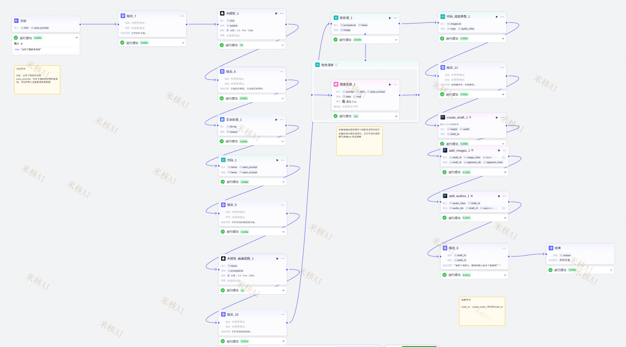The width and height of the screenshot is (626, 347).
Task: Click the info icon beside 批处理体
Action: tap(336, 65)
